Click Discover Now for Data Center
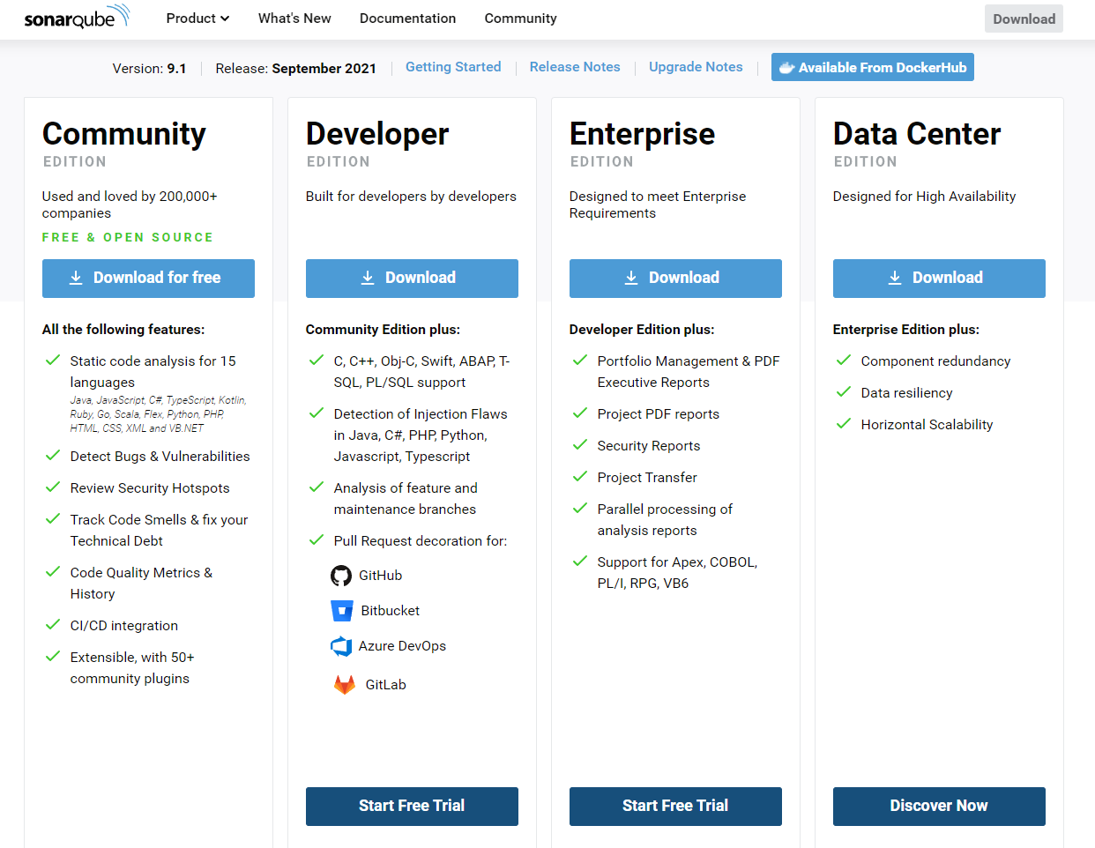Viewport: 1095px width, 848px height. 939,806
